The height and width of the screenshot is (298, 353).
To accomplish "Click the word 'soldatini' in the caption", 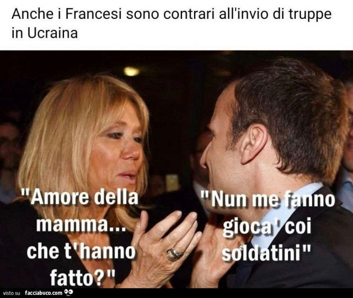I will coord(261,253).
